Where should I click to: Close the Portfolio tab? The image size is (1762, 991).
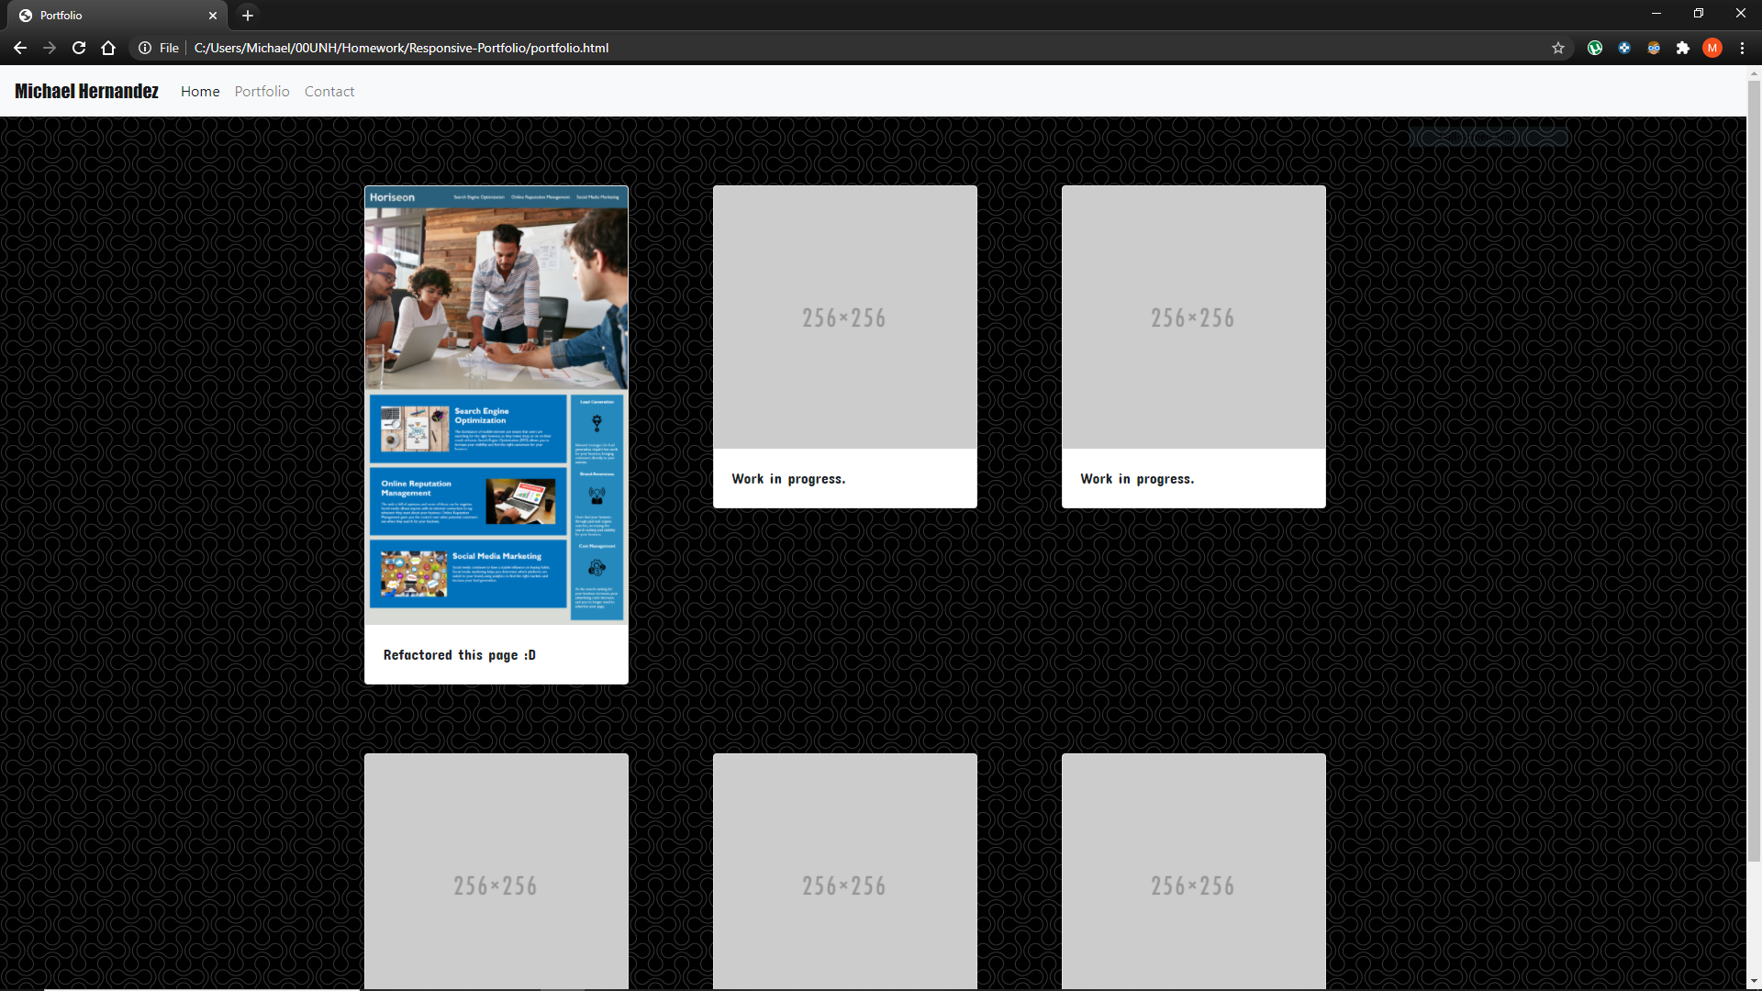(212, 16)
